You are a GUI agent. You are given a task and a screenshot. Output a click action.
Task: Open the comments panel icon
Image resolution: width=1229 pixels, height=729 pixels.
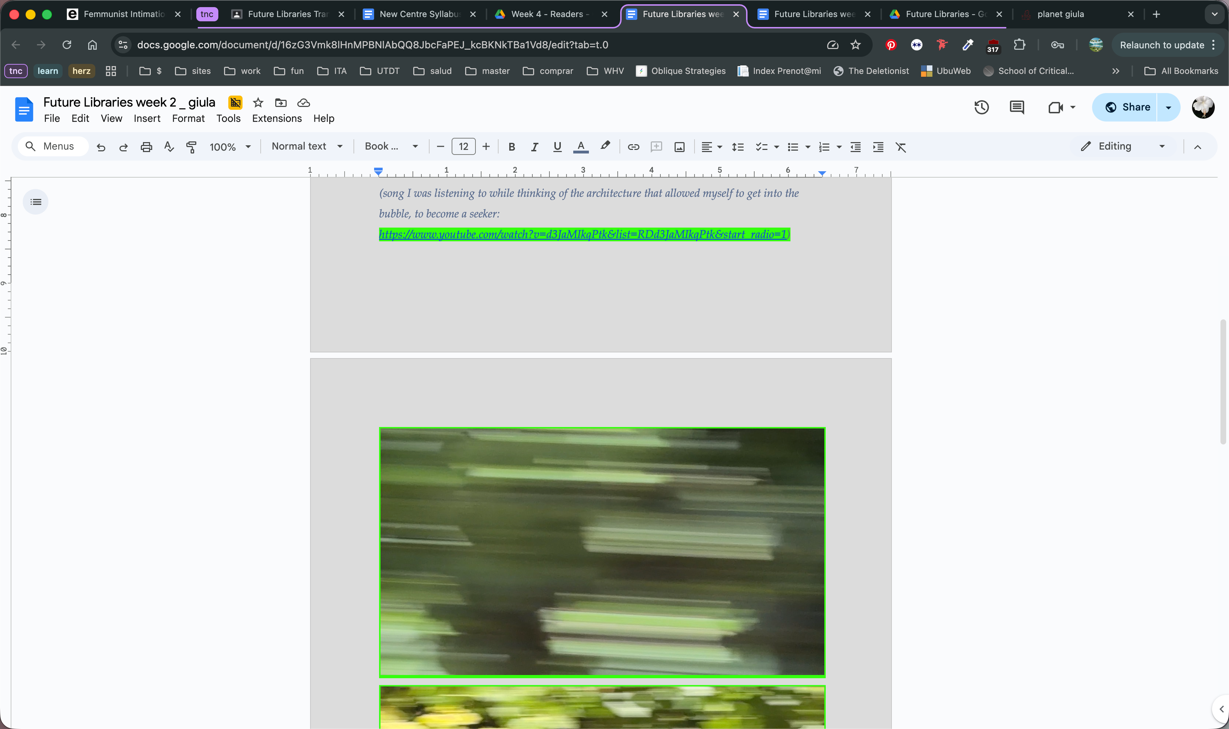(1016, 107)
